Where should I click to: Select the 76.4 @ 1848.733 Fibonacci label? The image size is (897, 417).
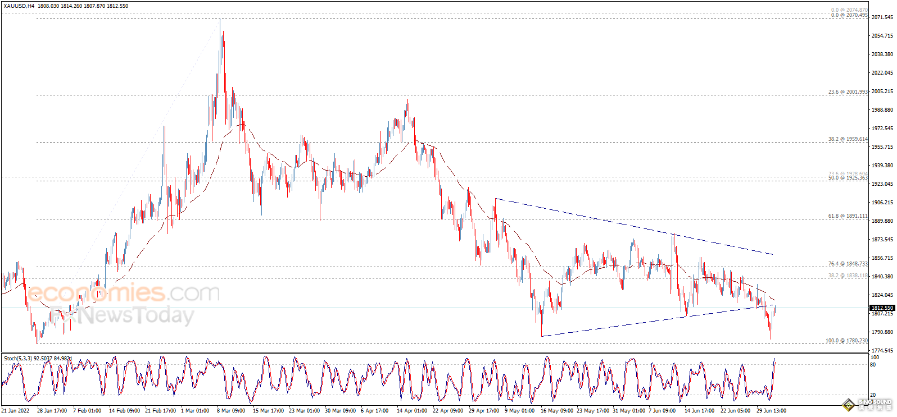pyautogui.click(x=848, y=264)
